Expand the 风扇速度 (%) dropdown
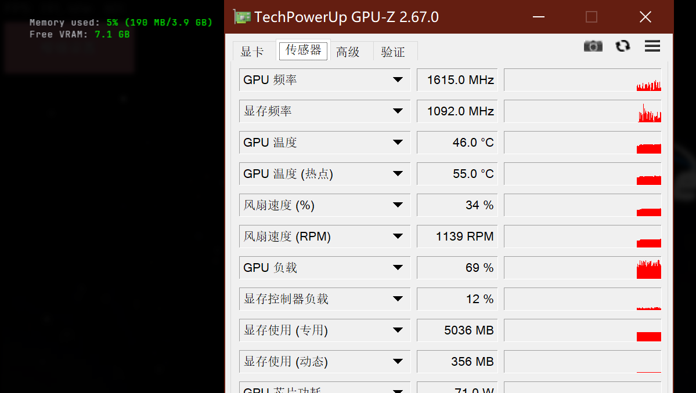696x393 pixels. [x=398, y=205]
